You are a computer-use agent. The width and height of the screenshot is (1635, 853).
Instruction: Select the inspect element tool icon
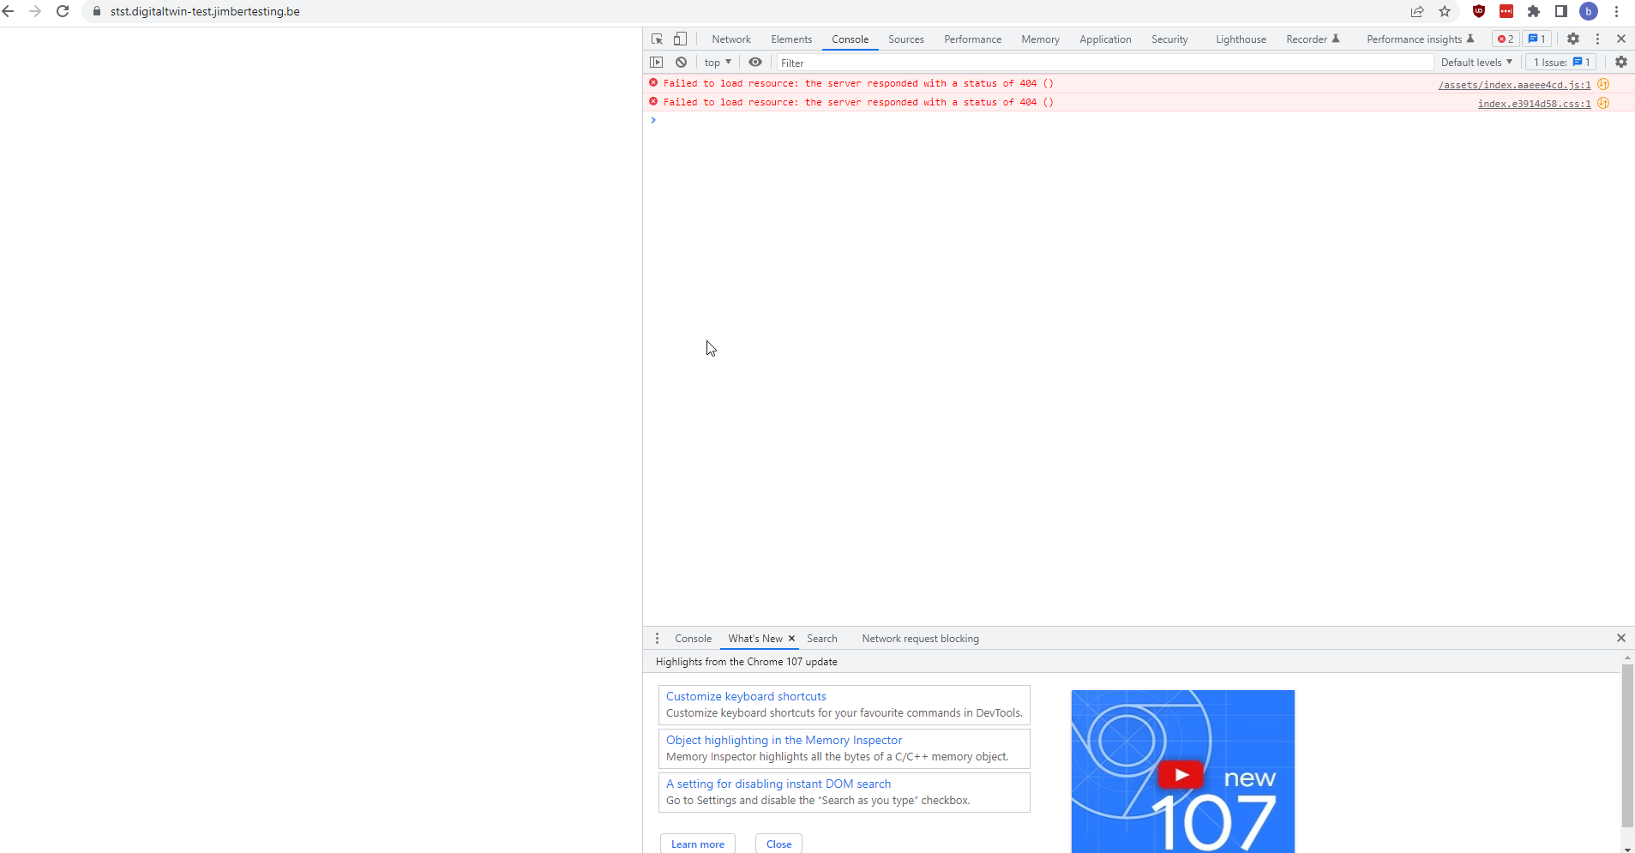(657, 39)
